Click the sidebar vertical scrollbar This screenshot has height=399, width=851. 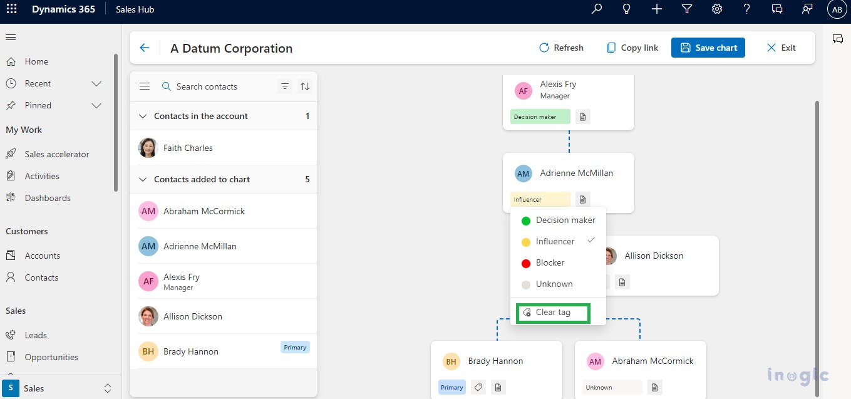(116, 122)
